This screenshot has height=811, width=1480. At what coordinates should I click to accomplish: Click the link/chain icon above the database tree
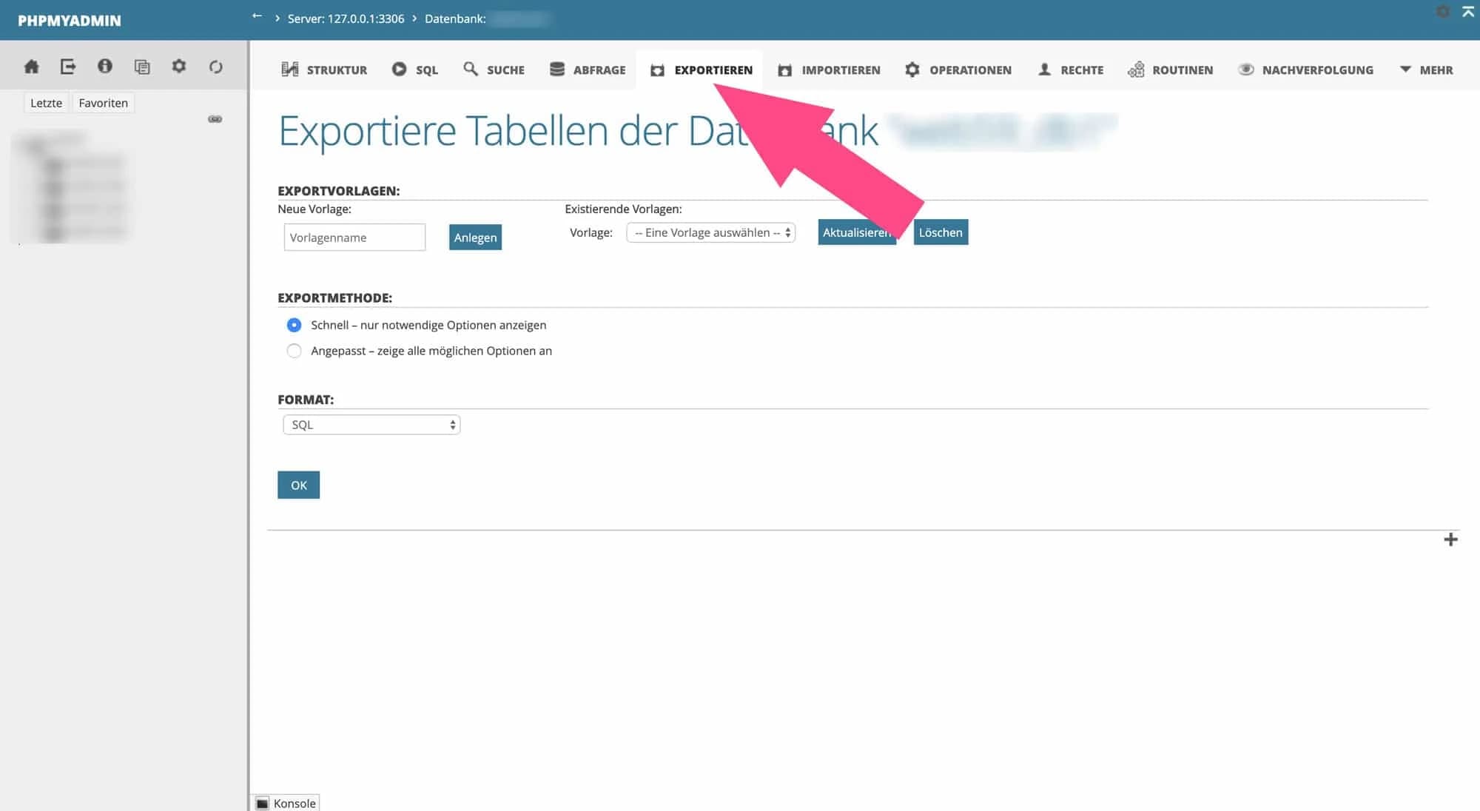[215, 118]
